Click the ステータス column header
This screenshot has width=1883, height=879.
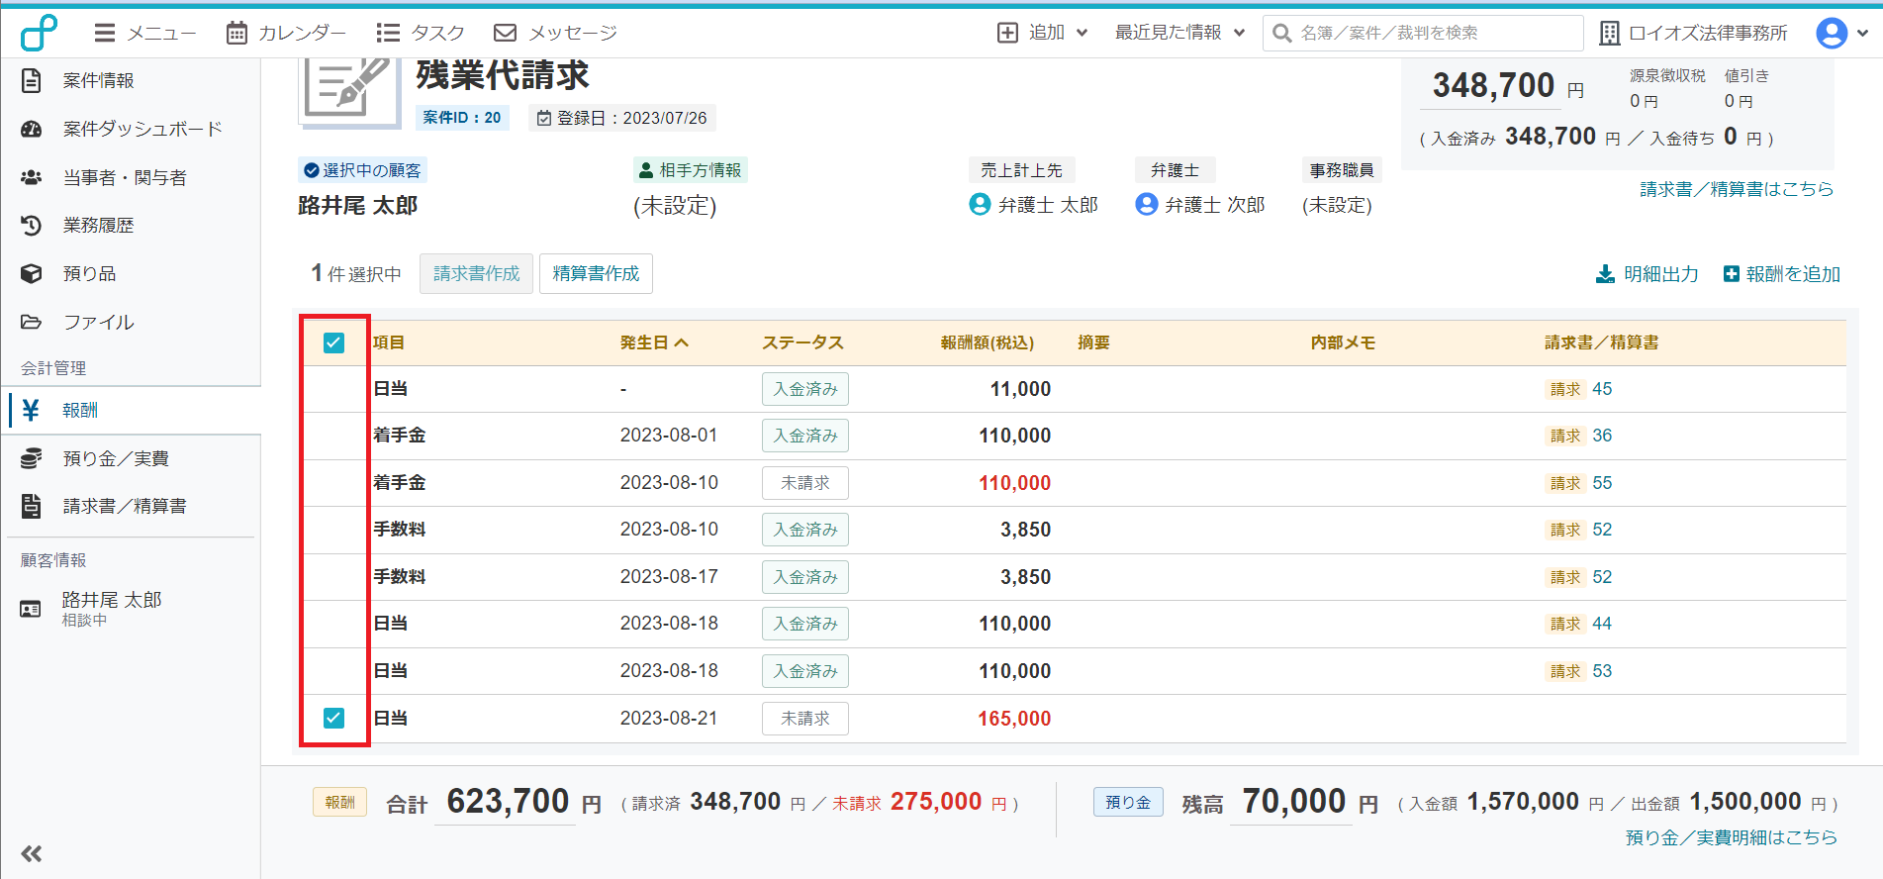click(x=802, y=342)
